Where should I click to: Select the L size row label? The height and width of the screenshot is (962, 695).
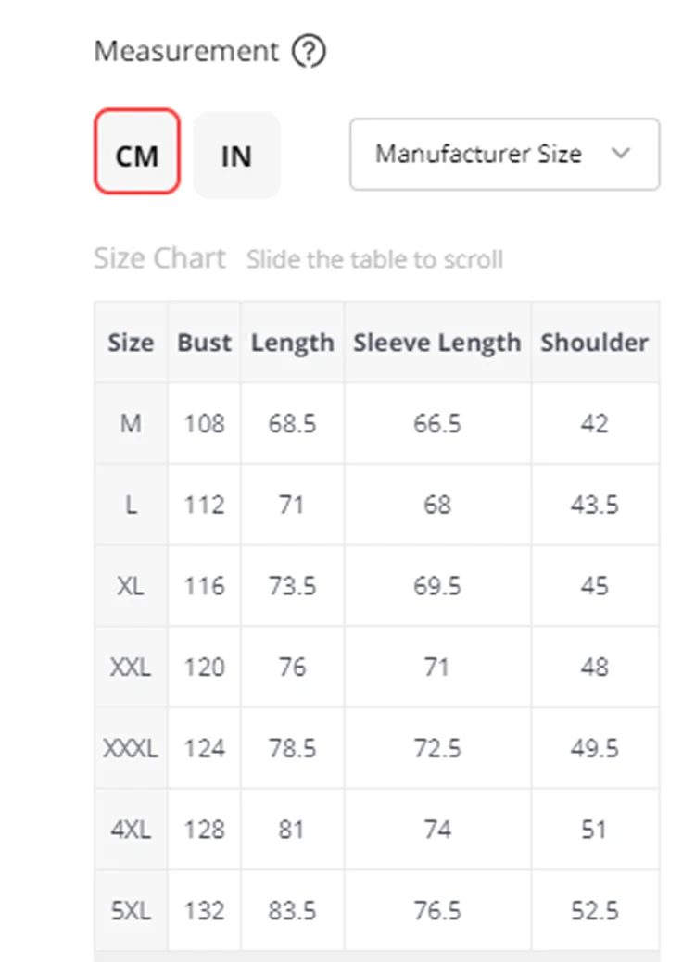click(131, 505)
